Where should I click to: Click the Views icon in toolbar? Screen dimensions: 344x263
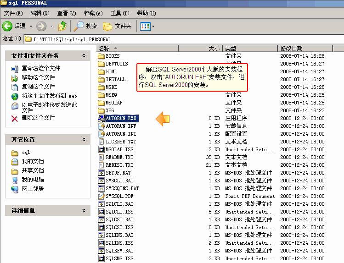[x=145, y=27]
